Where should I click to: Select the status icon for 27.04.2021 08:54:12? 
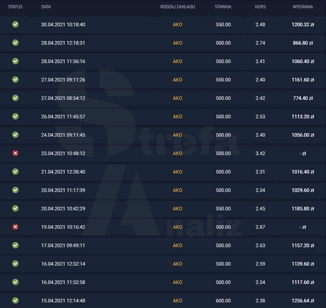15,98
